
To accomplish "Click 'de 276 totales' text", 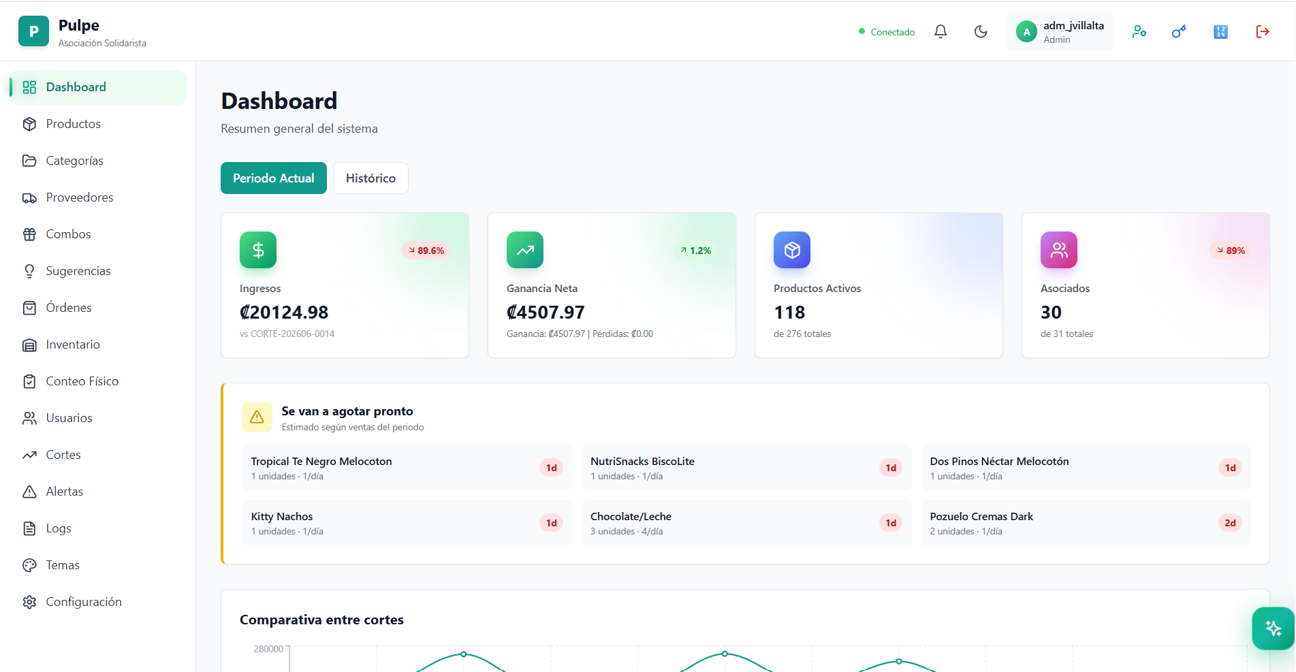I will tap(802, 334).
